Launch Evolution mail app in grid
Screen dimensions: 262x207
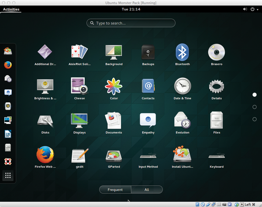point(182,123)
